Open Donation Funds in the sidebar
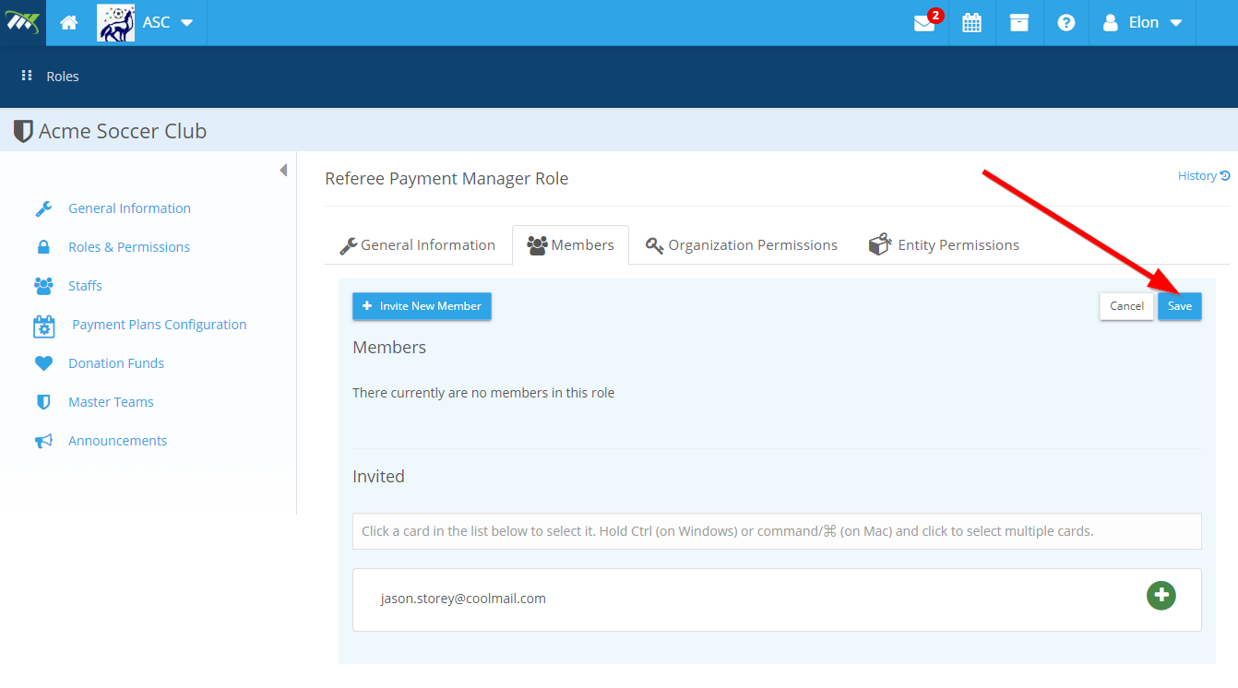Image resolution: width=1238 pixels, height=688 pixels. click(x=116, y=363)
